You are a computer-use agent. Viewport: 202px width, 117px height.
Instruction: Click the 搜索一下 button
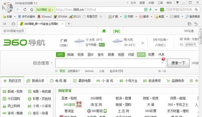[x=179, y=63]
